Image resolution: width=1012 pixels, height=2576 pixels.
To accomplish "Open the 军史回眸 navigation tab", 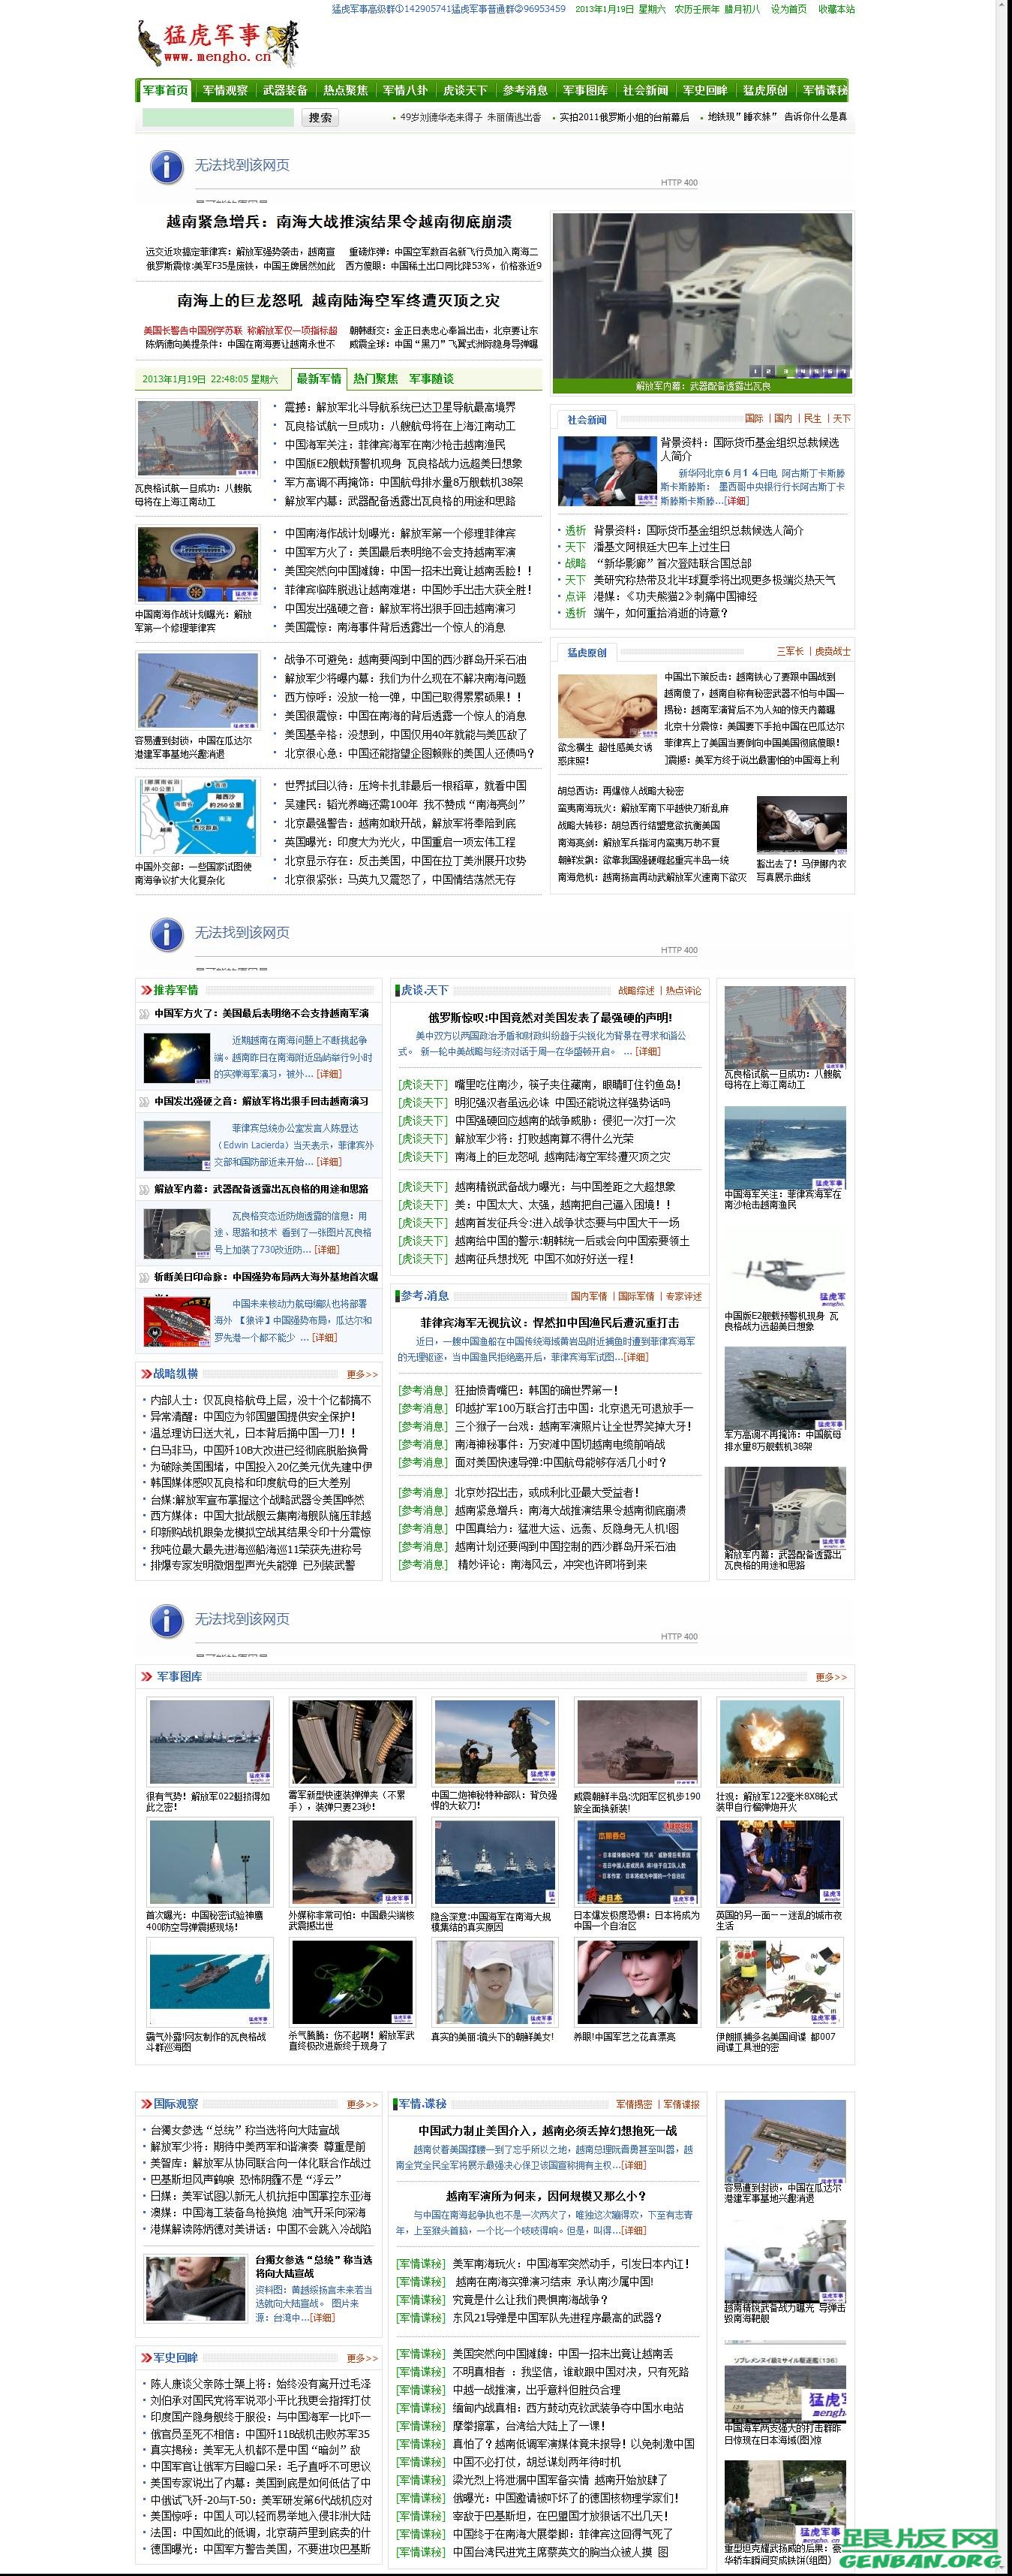I will [x=704, y=90].
